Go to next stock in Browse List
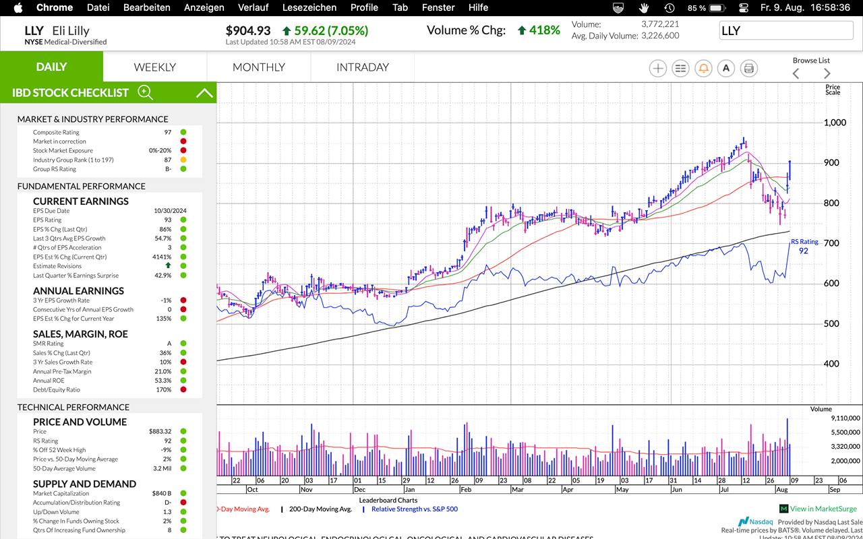 [827, 73]
